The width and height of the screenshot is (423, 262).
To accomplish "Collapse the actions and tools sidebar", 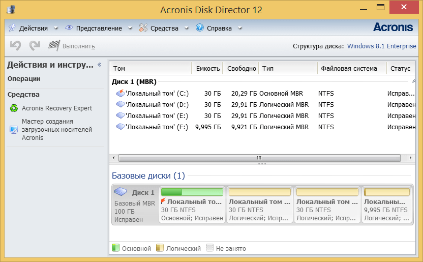I will click(x=100, y=65).
